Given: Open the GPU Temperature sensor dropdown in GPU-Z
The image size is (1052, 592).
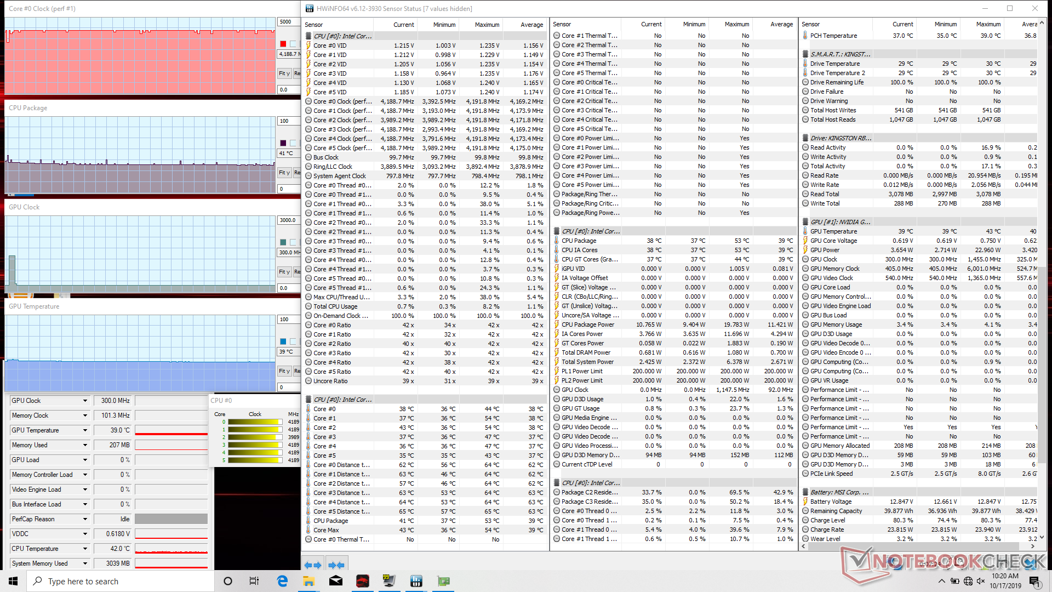Looking at the screenshot, I should tap(85, 430).
